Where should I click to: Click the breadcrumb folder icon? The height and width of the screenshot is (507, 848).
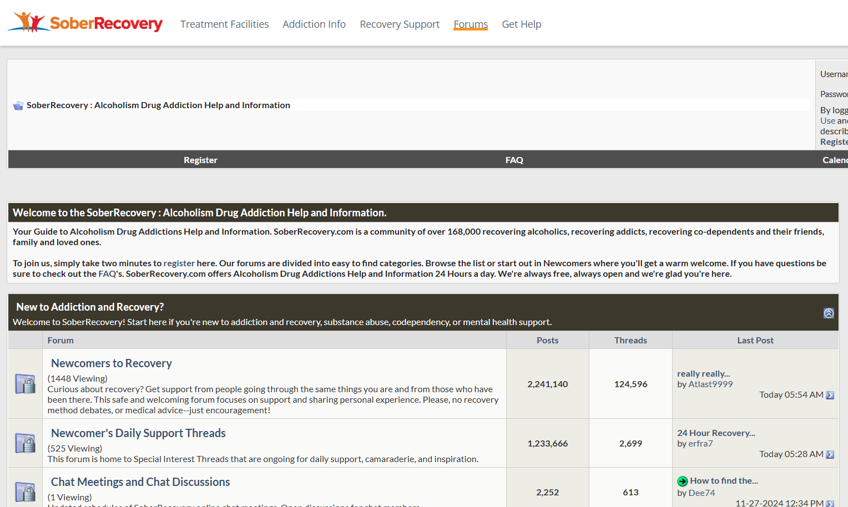pos(18,105)
